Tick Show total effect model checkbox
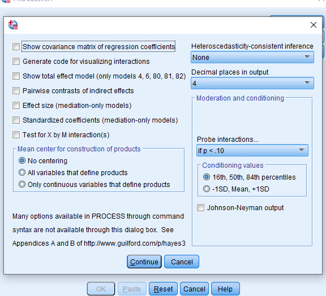The height and width of the screenshot is (296, 326). (x=16, y=76)
